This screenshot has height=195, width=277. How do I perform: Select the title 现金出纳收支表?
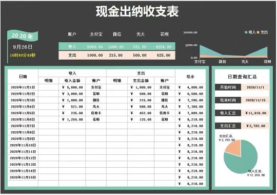point(137,11)
